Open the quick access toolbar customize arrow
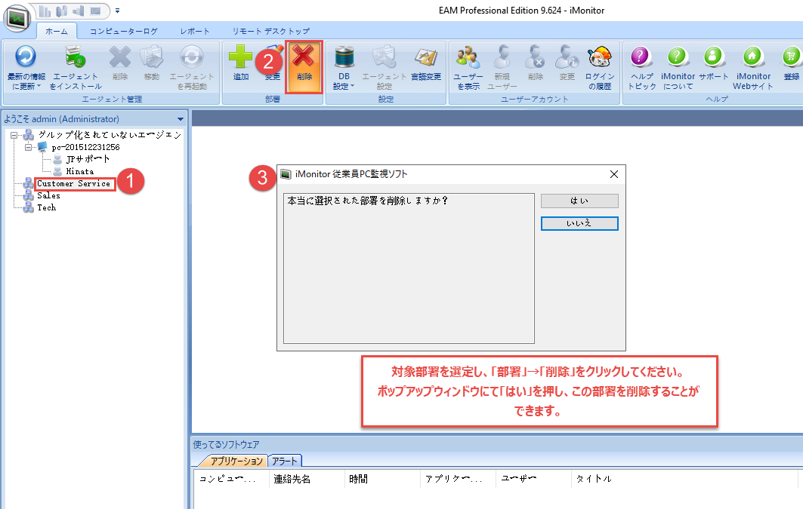The width and height of the screenshot is (803, 509). pos(118,11)
